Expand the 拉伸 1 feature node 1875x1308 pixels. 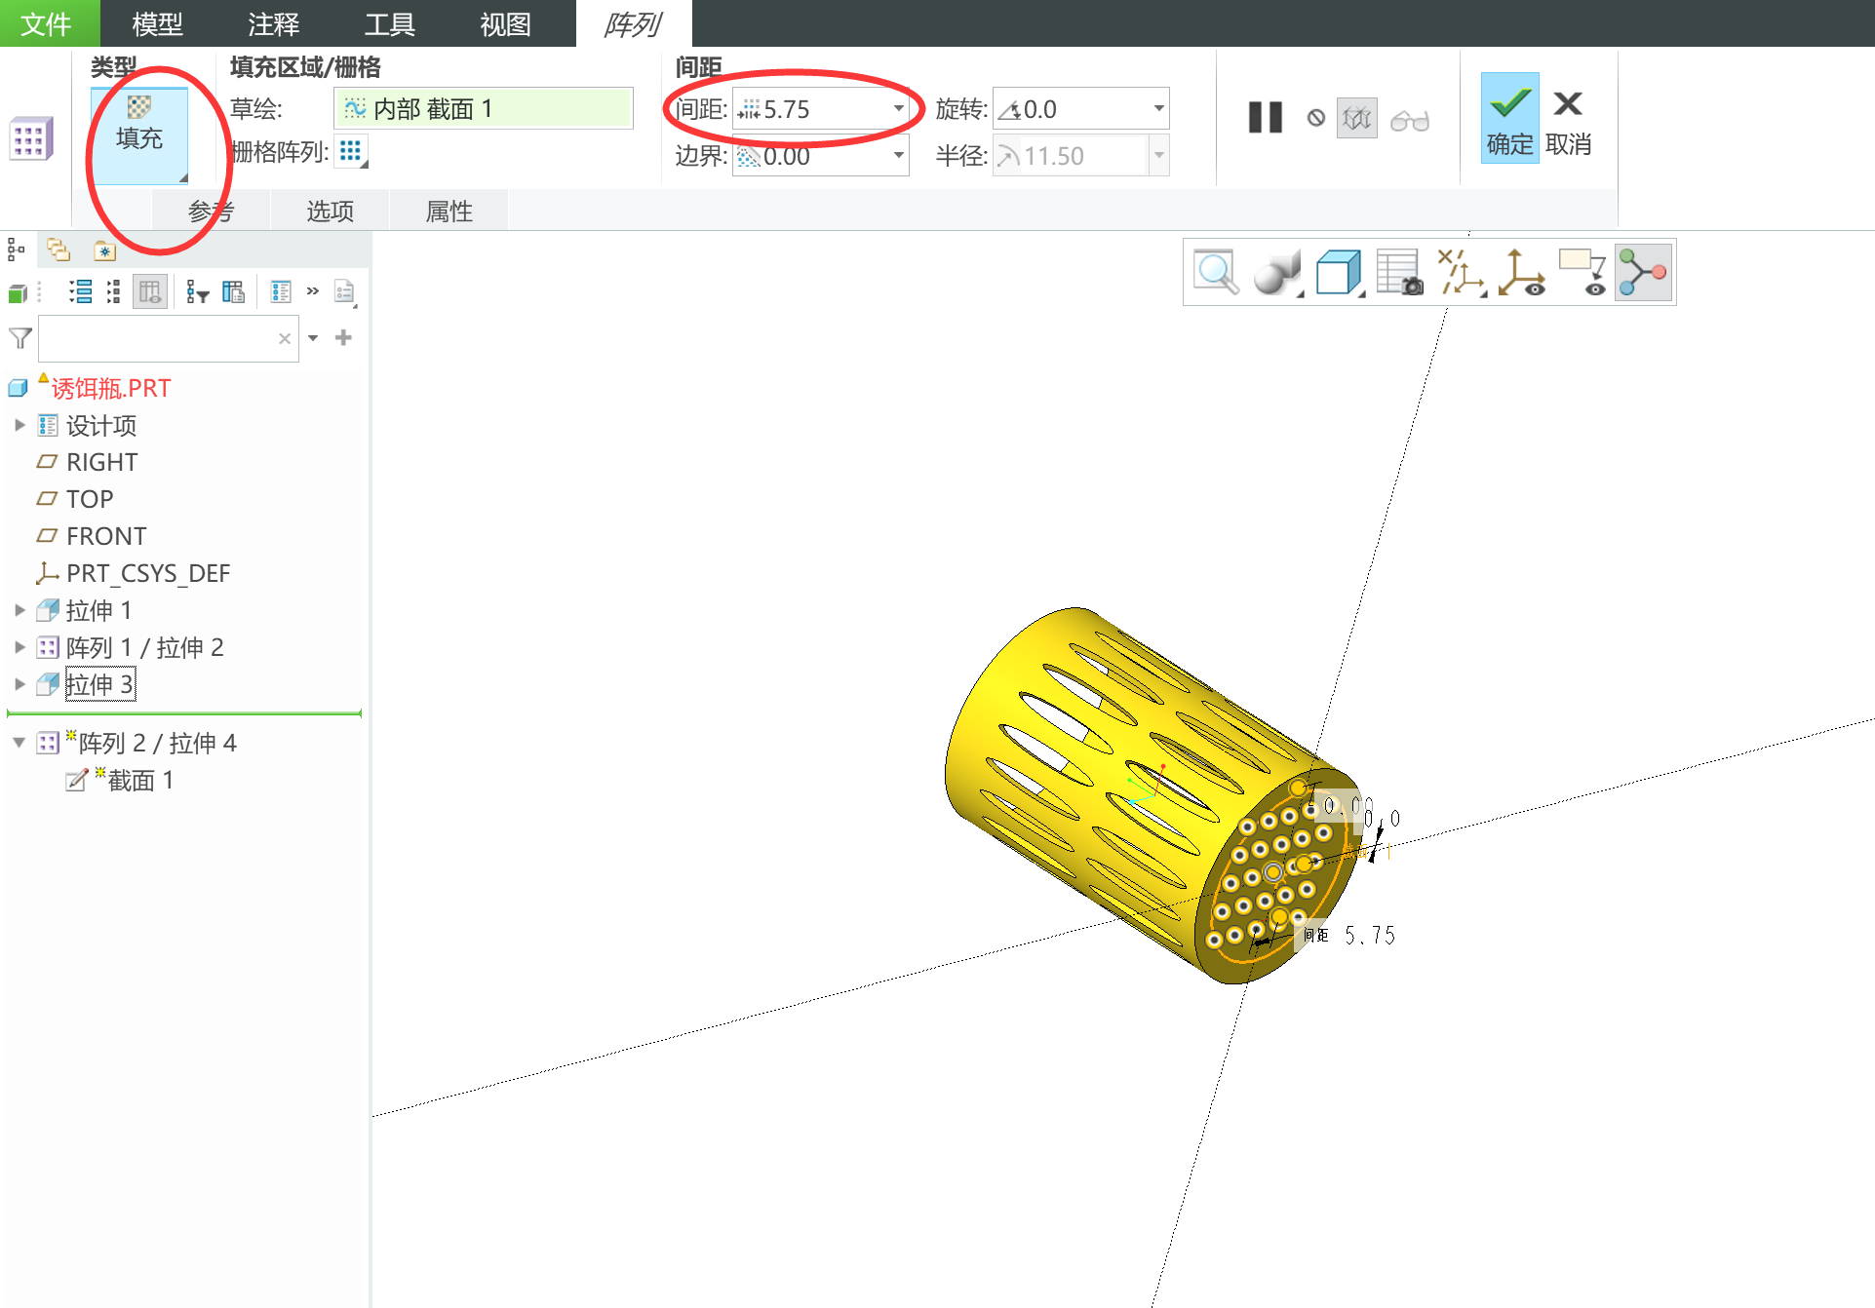(x=20, y=610)
